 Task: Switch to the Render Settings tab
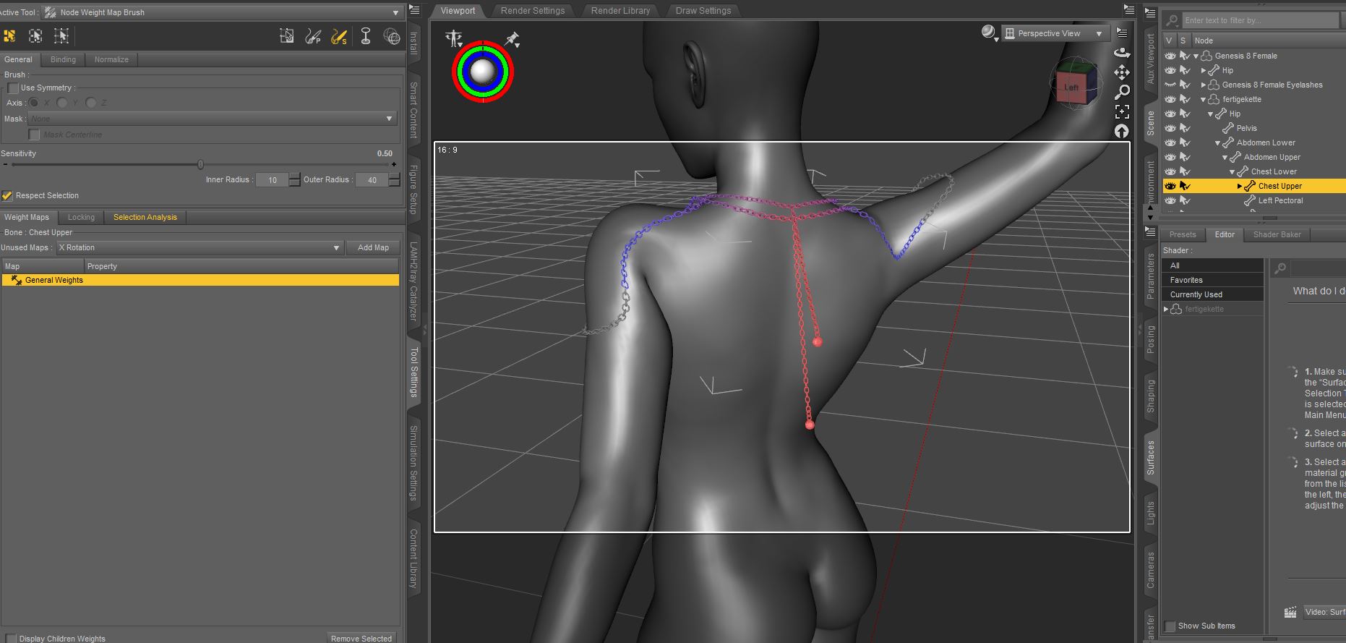pos(533,11)
